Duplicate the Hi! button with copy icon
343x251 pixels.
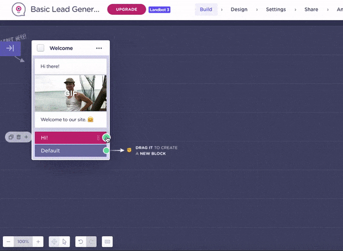coord(11,138)
